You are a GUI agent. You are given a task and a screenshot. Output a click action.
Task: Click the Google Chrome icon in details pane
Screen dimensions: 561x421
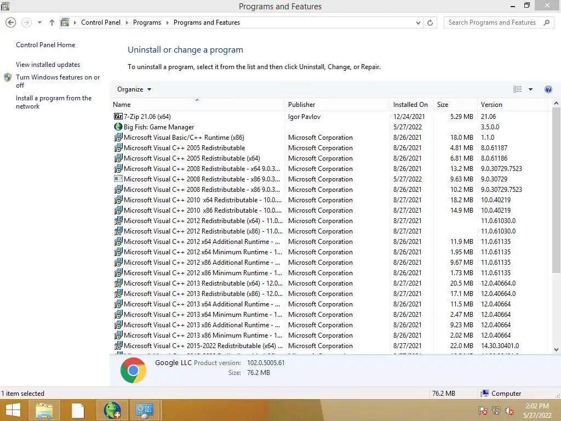133,370
